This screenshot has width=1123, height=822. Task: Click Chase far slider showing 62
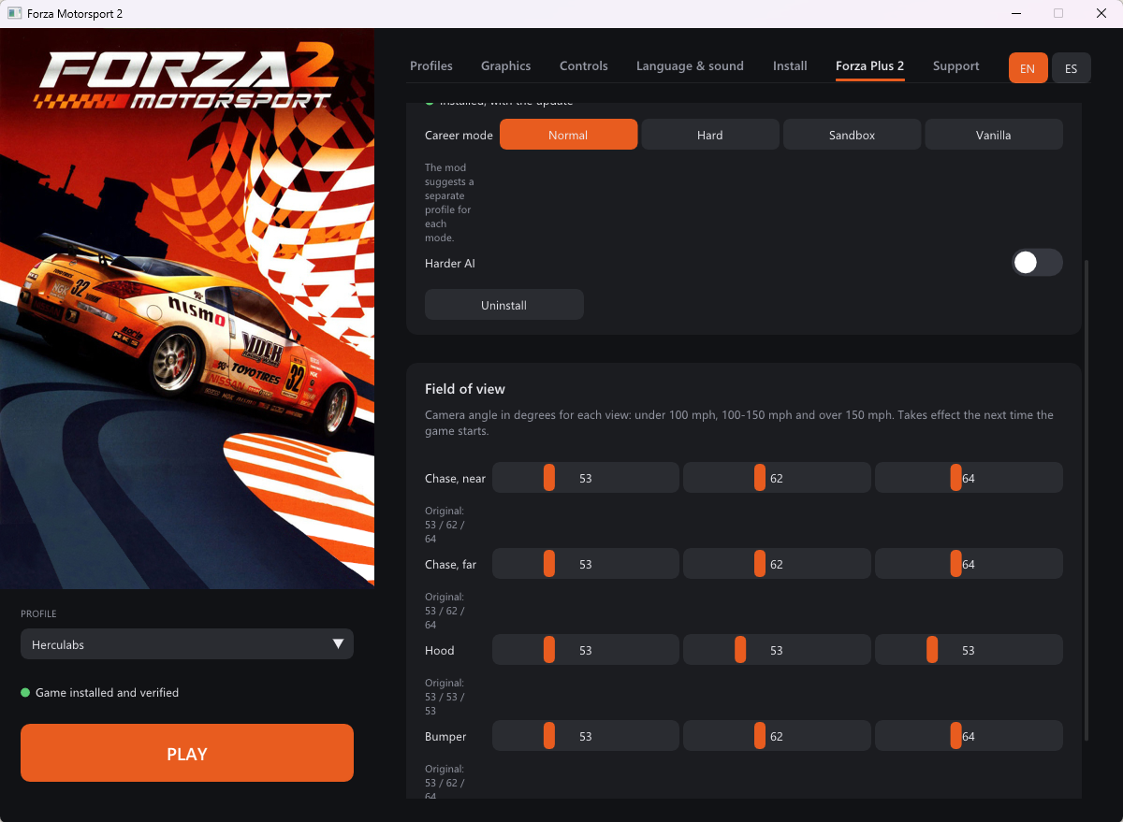click(x=777, y=564)
